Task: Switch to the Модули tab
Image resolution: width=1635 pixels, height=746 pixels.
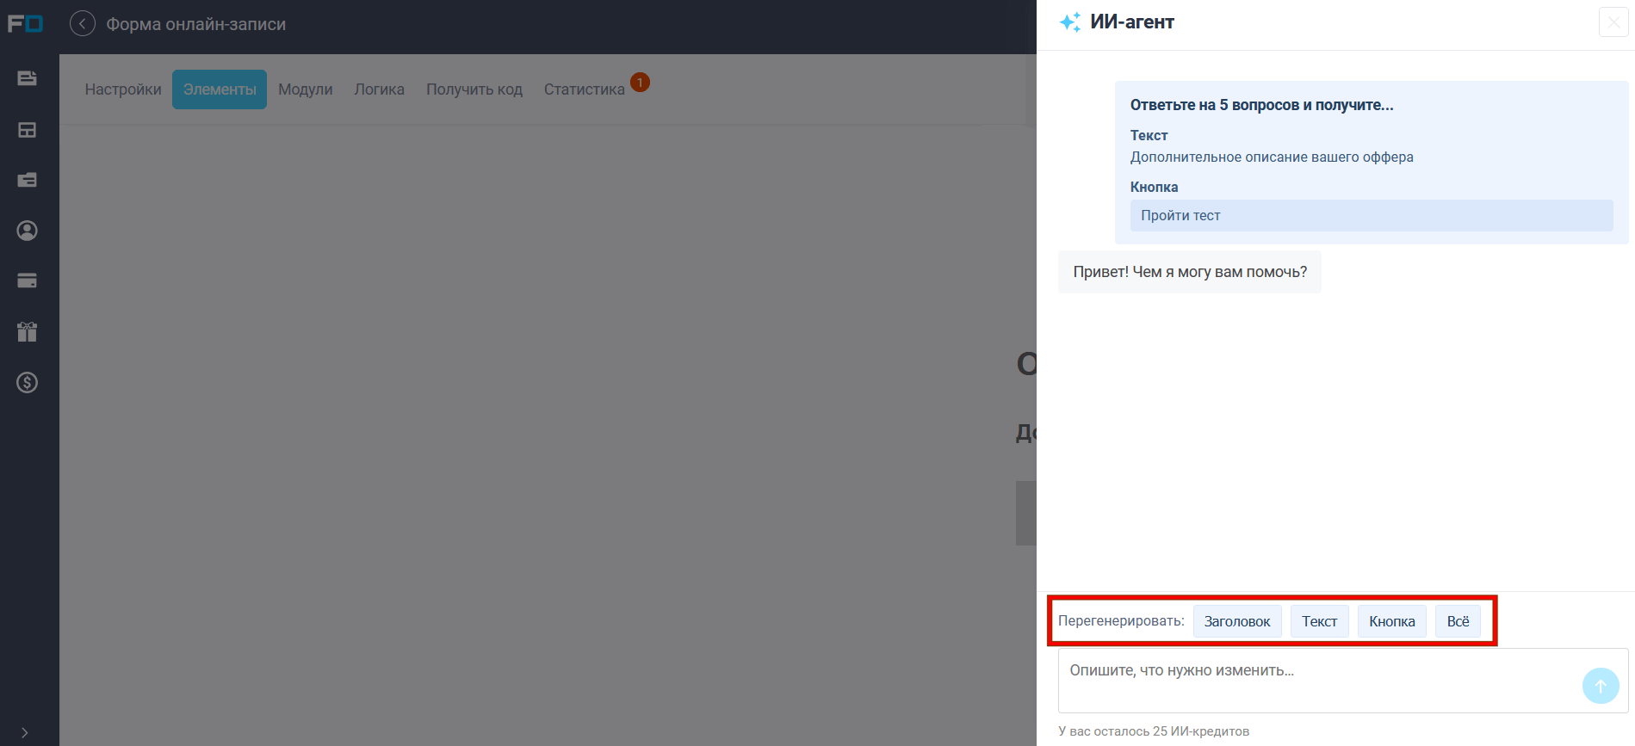Action: pos(306,89)
